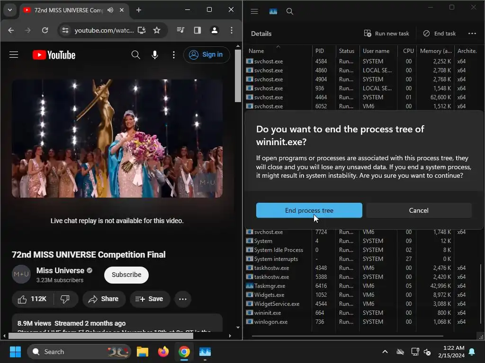
Task: Select the Widgets.exe process row
Action: (x=362, y=295)
